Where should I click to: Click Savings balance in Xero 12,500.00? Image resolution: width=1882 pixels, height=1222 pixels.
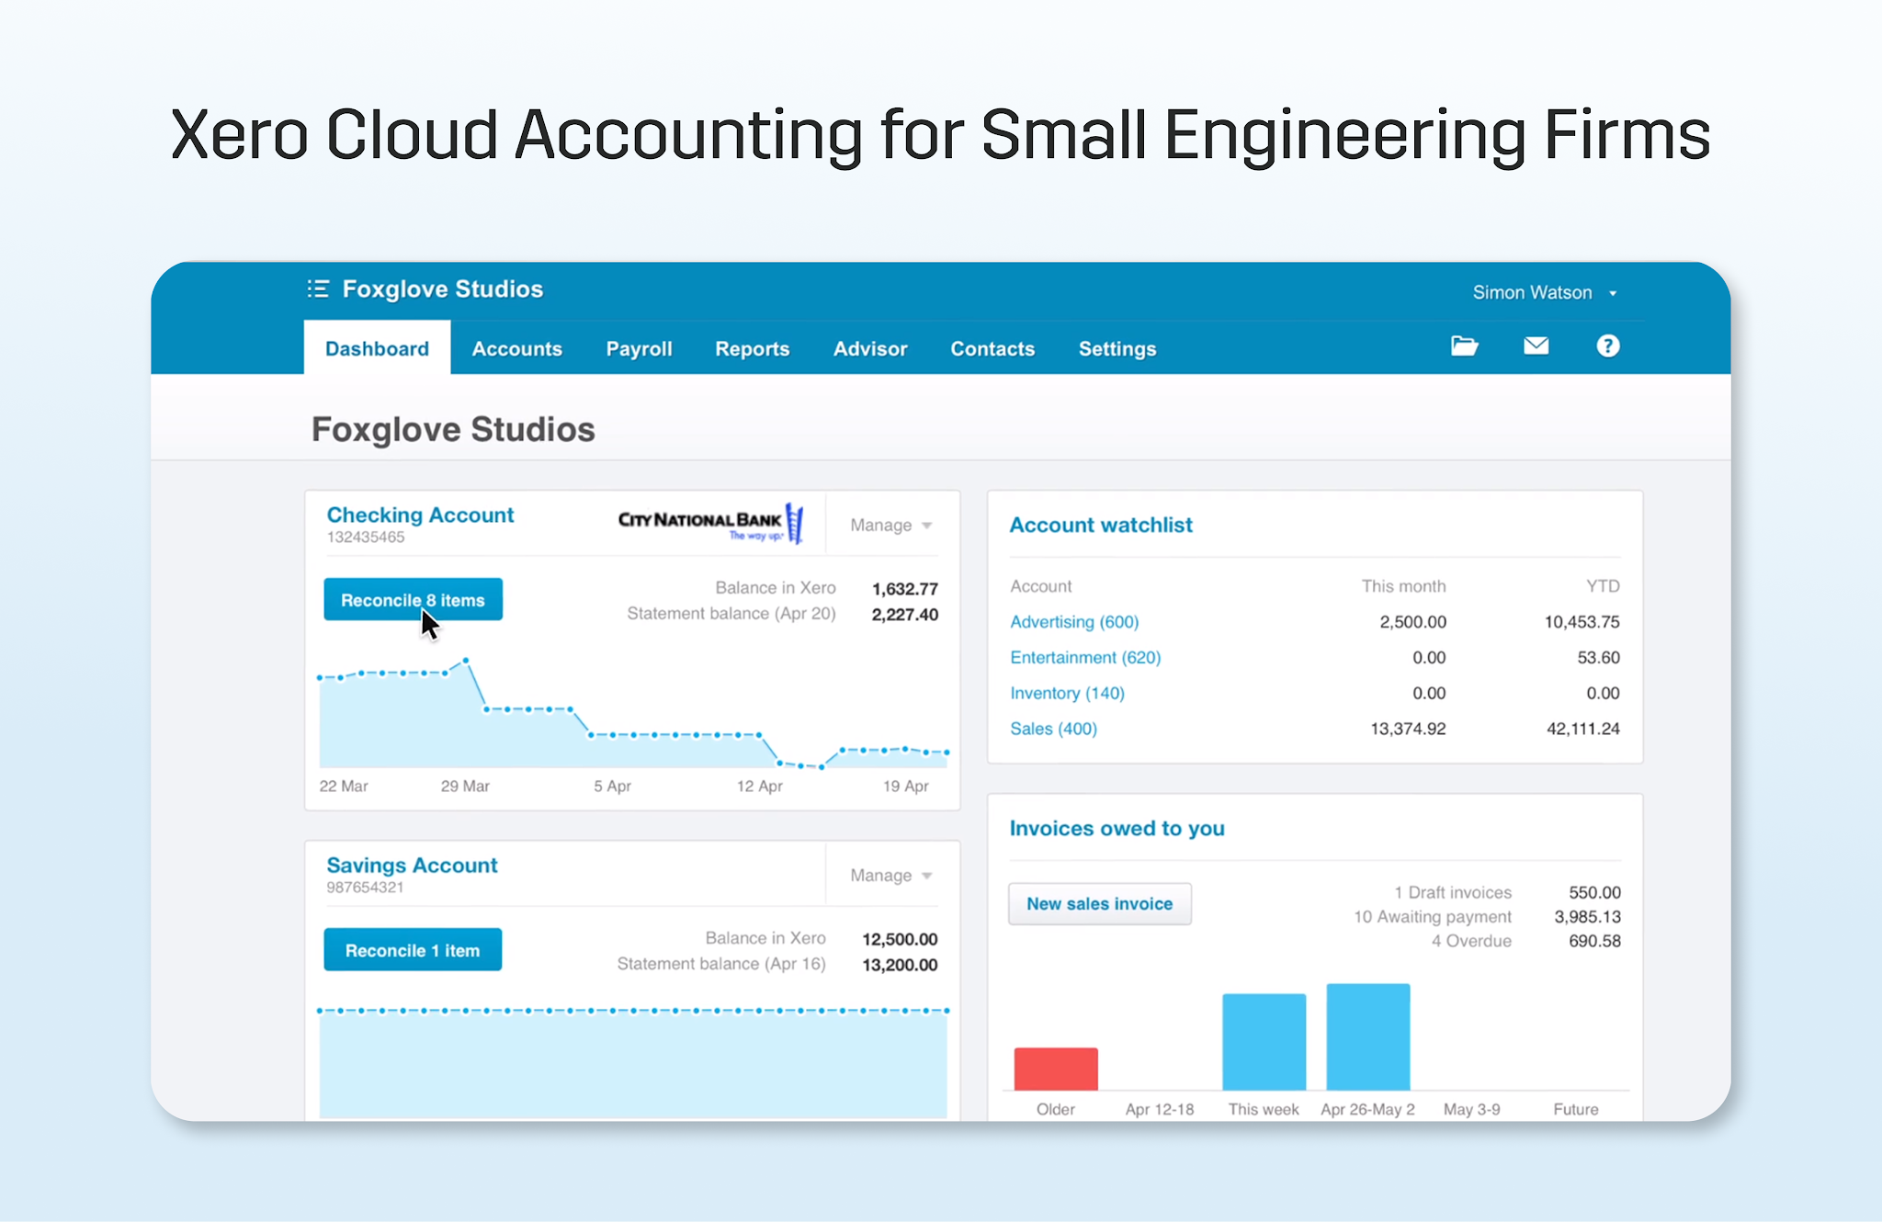tap(899, 940)
